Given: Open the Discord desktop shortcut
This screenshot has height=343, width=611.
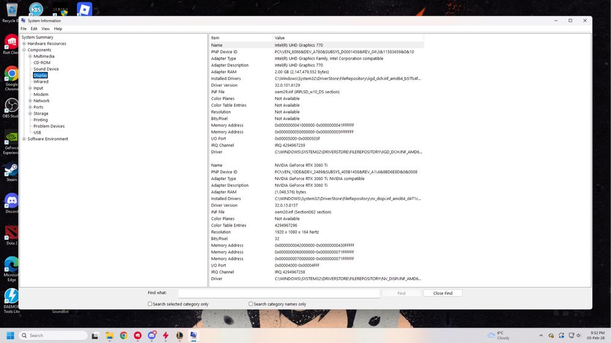Looking at the screenshot, I should point(11,203).
